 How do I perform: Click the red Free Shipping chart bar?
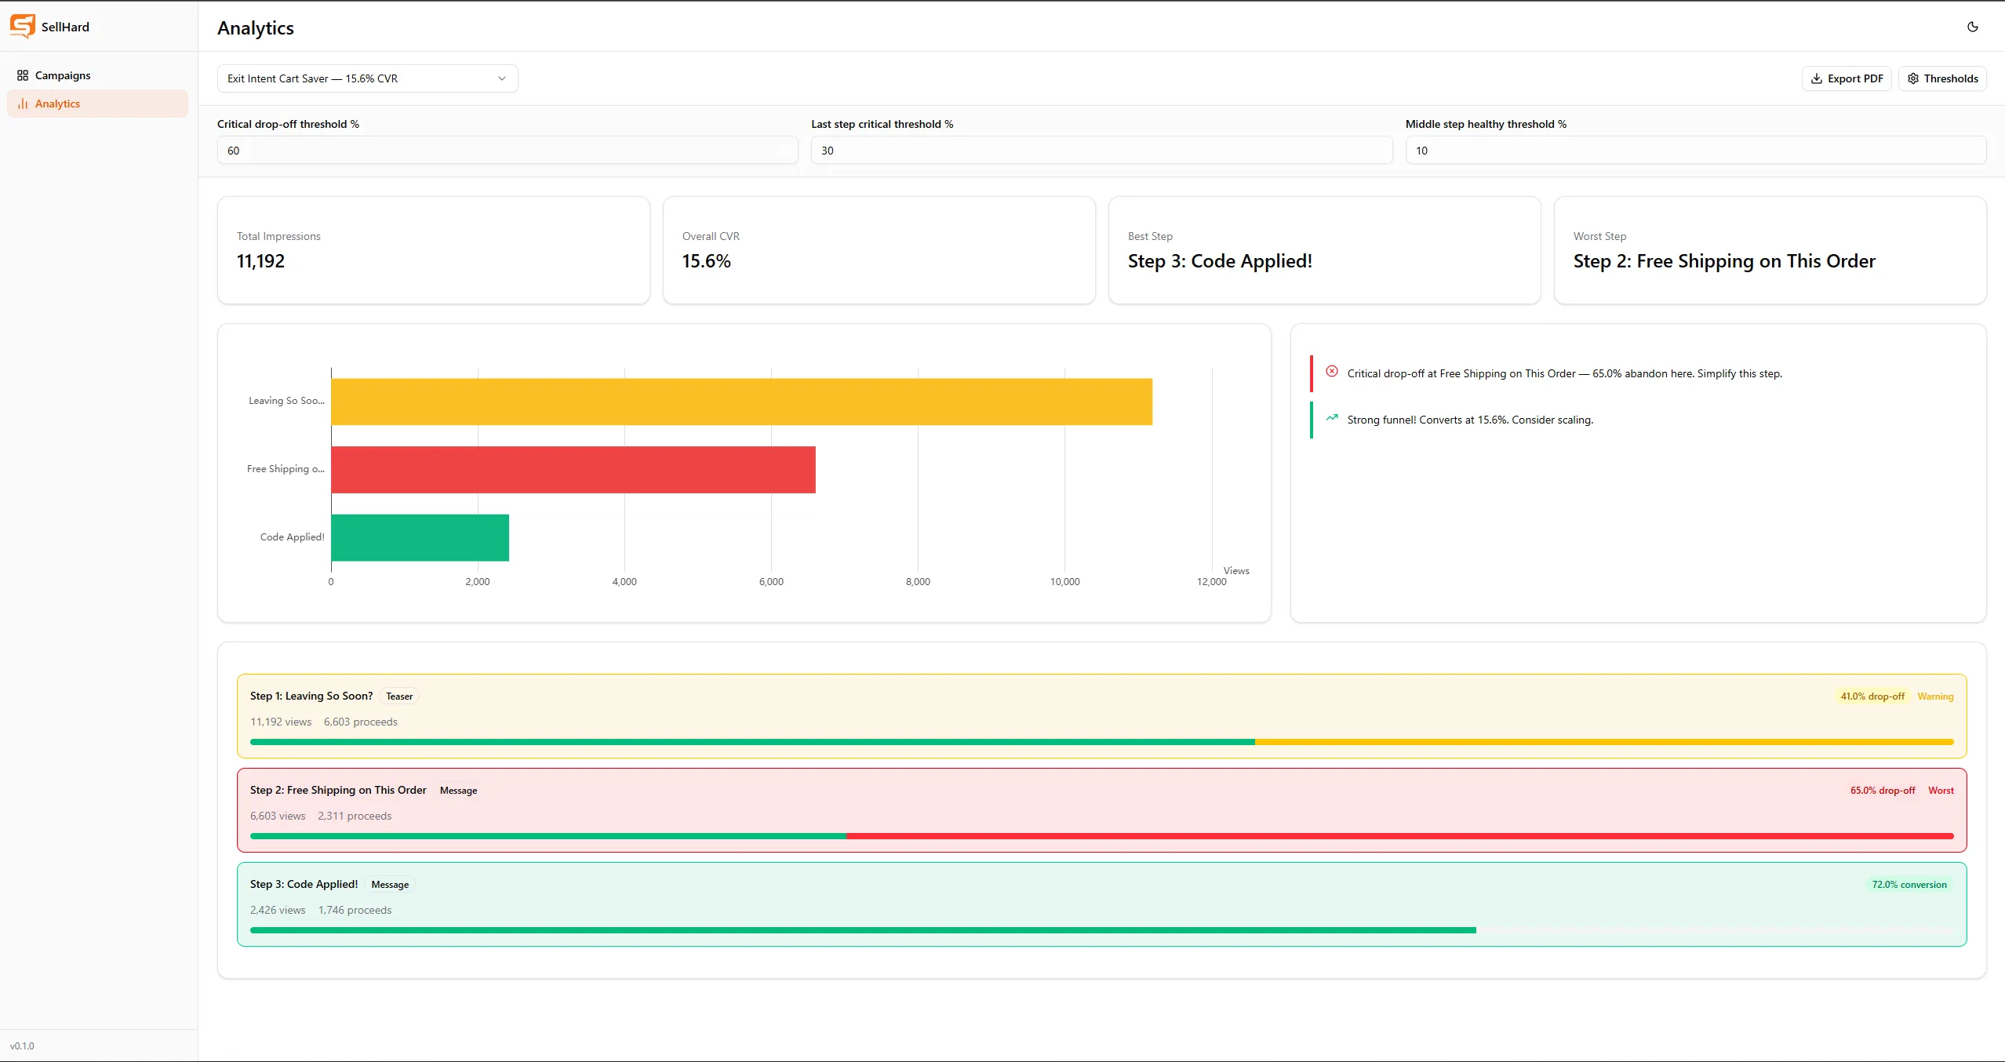pyautogui.click(x=573, y=470)
